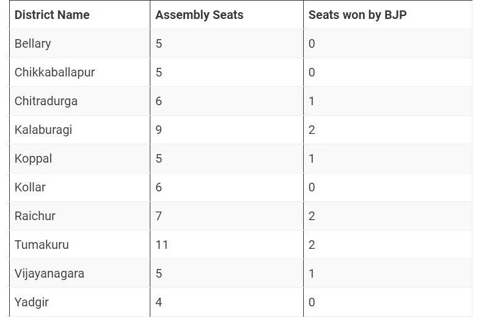The width and height of the screenshot is (481, 321).
Task: Click the Assembly Seats column header
Action: 199,15
